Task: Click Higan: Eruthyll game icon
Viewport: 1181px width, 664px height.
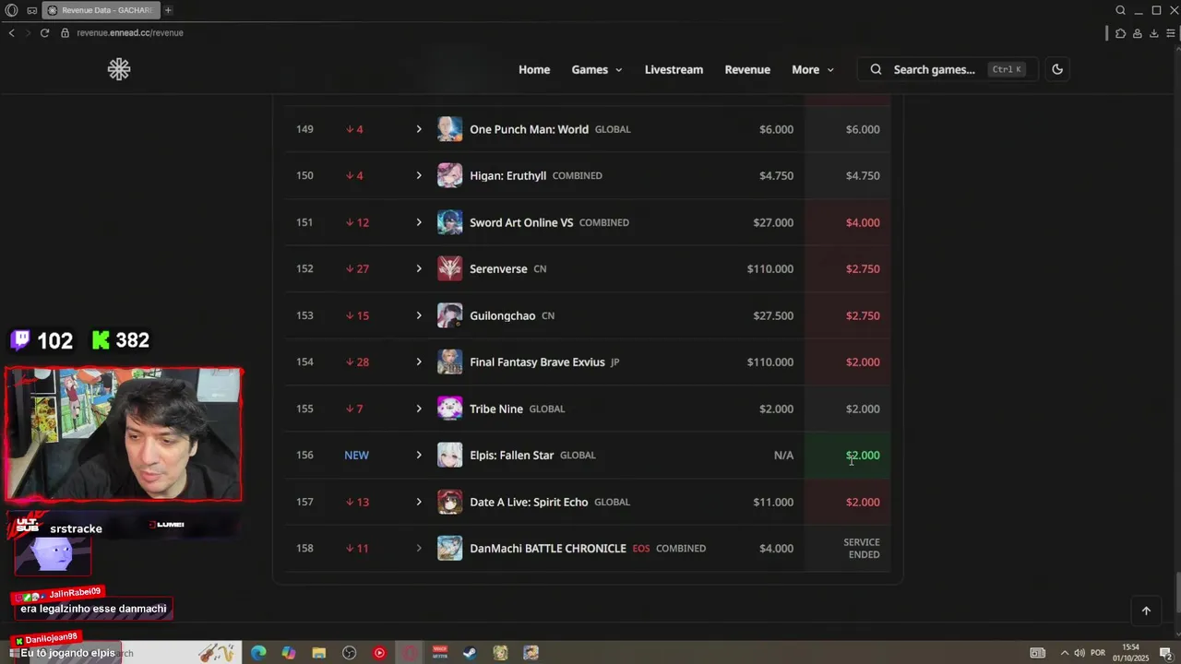Action: pyautogui.click(x=449, y=175)
